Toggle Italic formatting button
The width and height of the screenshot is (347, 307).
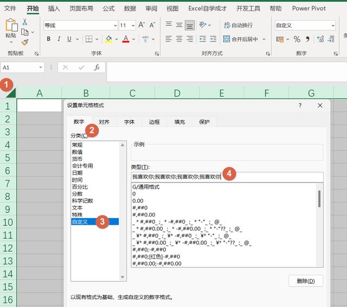click(x=59, y=39)
